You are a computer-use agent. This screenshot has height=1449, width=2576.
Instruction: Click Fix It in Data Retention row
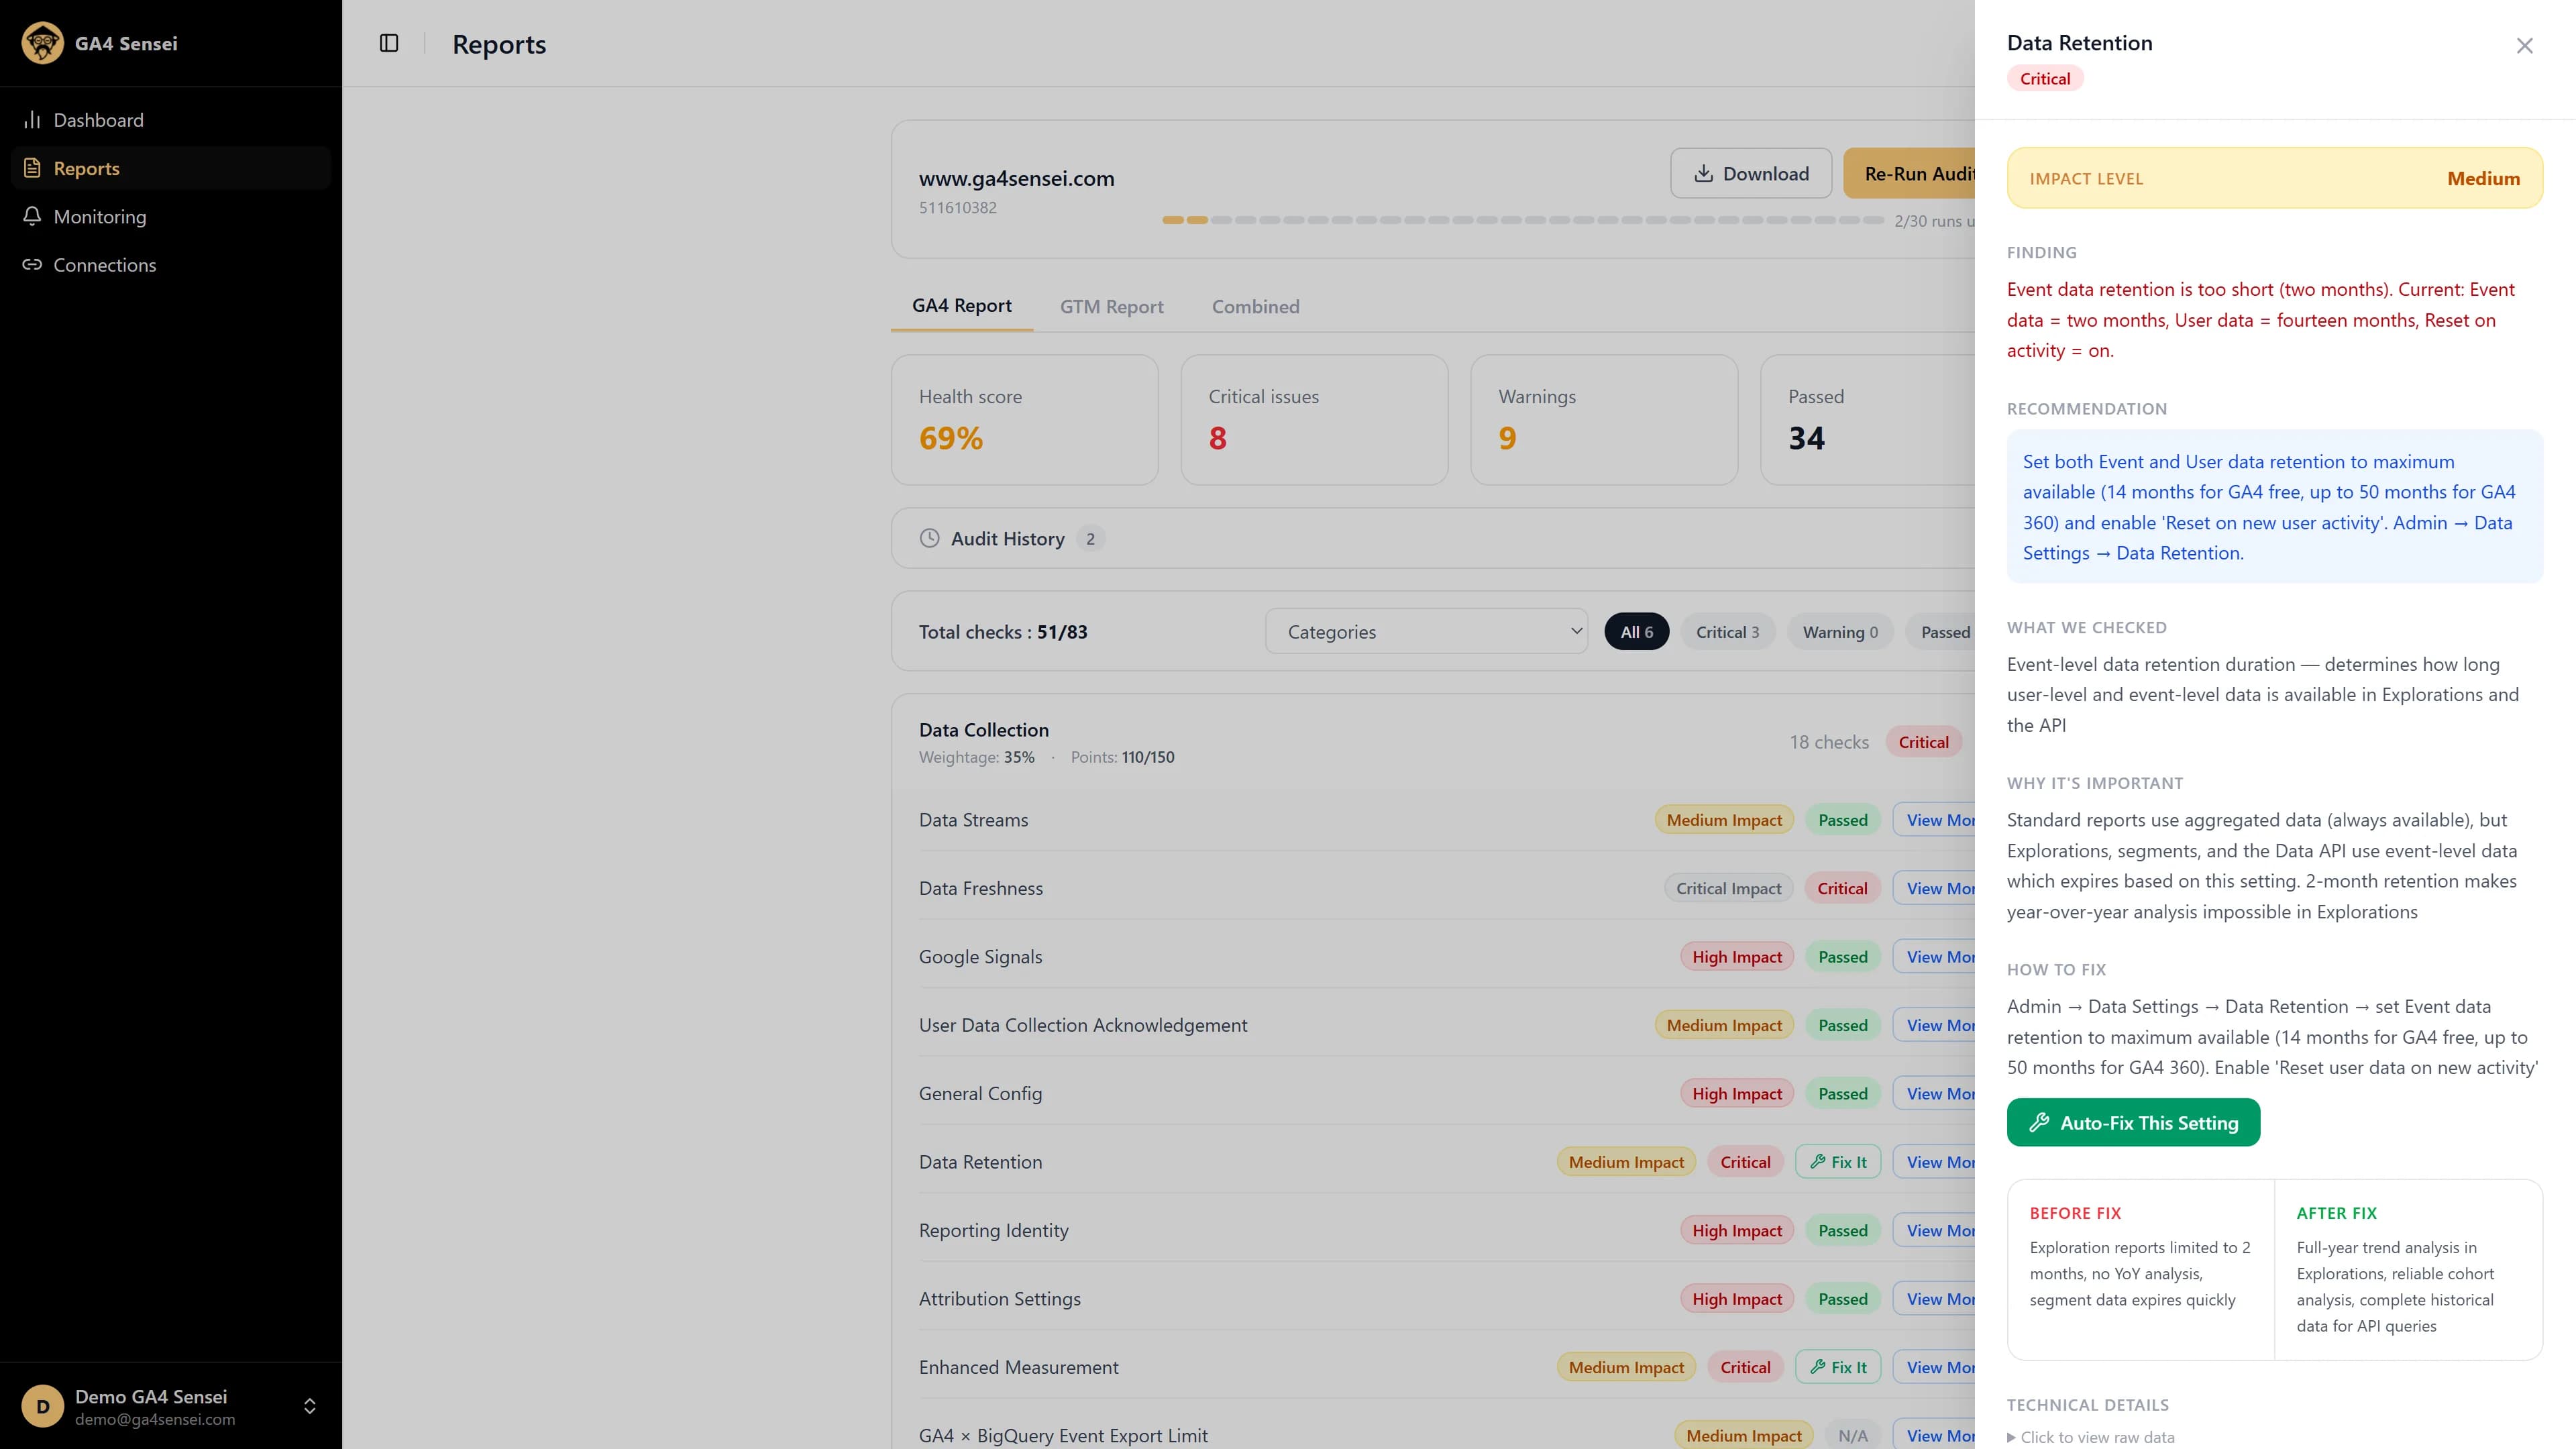pos(1838,1161)
